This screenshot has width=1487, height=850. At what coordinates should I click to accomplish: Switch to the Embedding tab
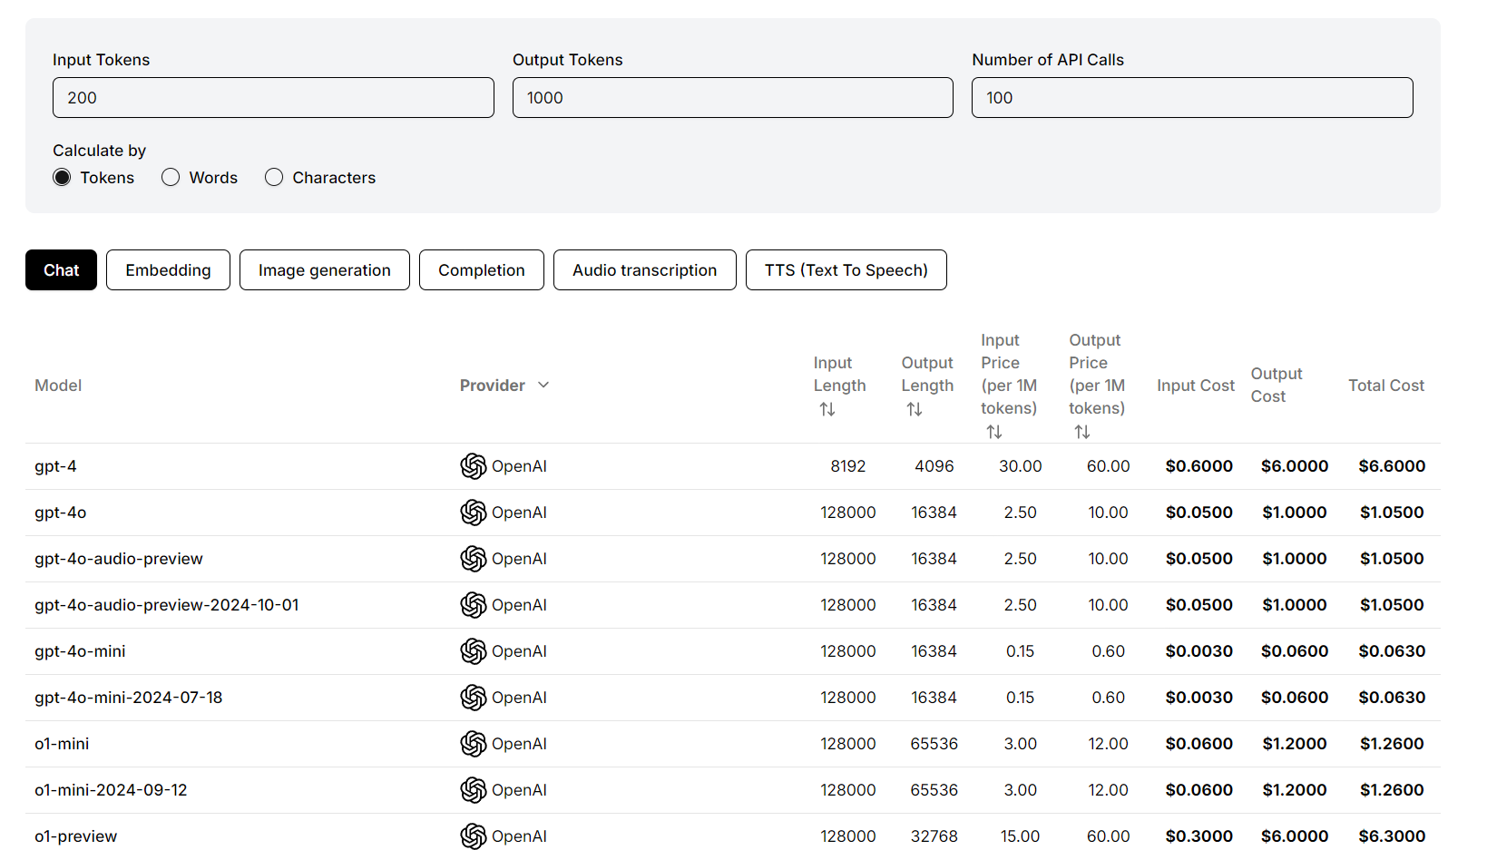pos(168,270)
